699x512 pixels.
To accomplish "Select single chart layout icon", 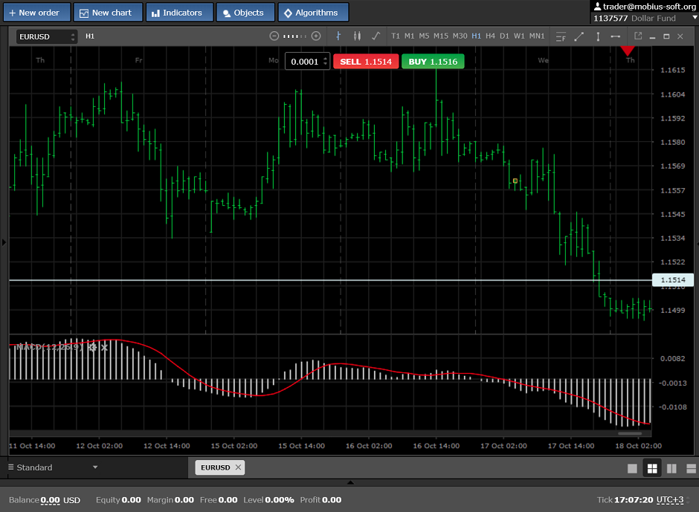I will [x=632, y=468].
